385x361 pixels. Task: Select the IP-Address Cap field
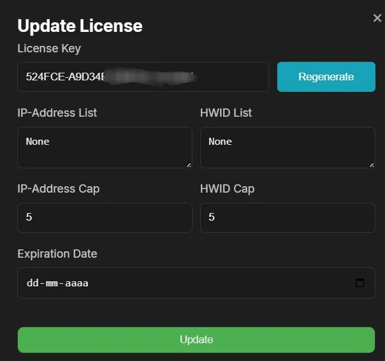click(x=105, y=217)
